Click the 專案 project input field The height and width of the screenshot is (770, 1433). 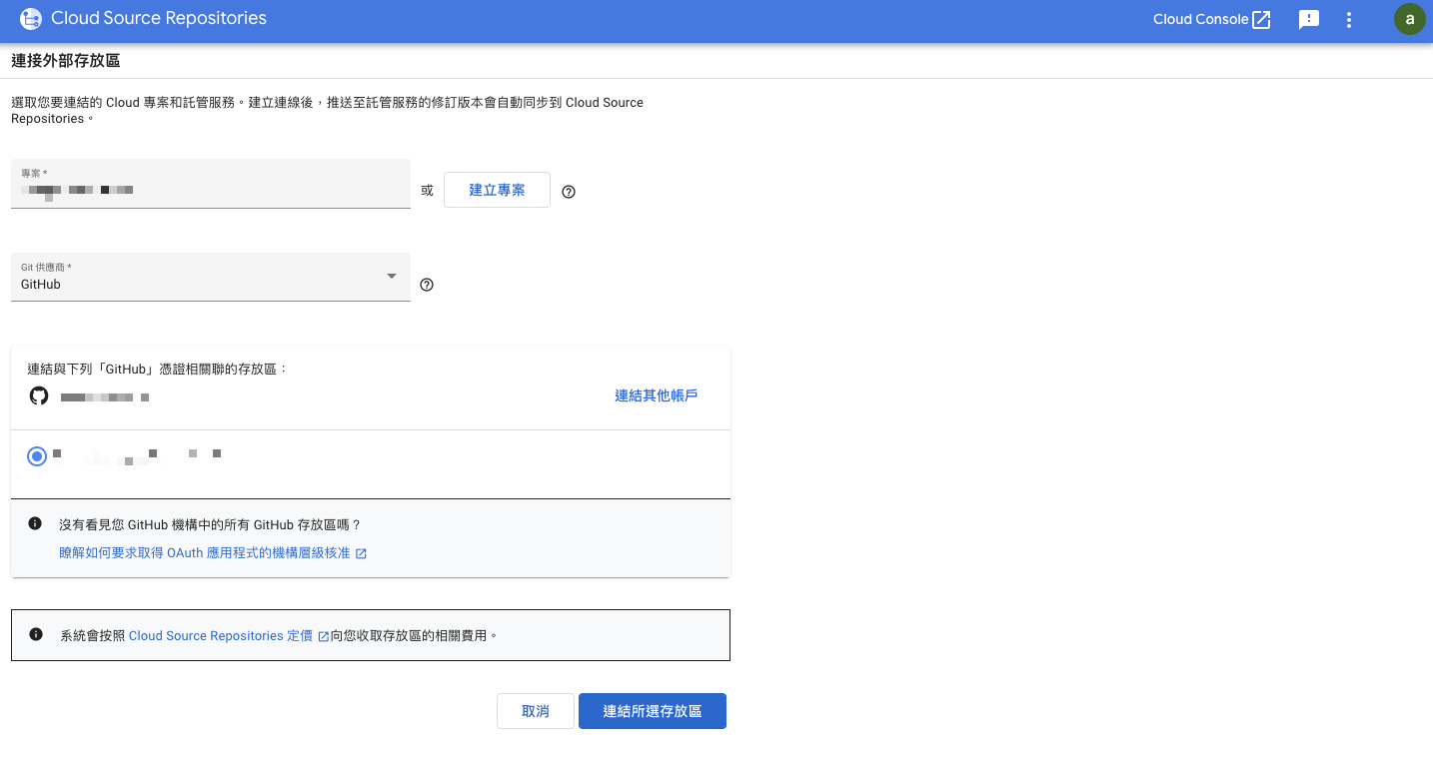point(211,184)
